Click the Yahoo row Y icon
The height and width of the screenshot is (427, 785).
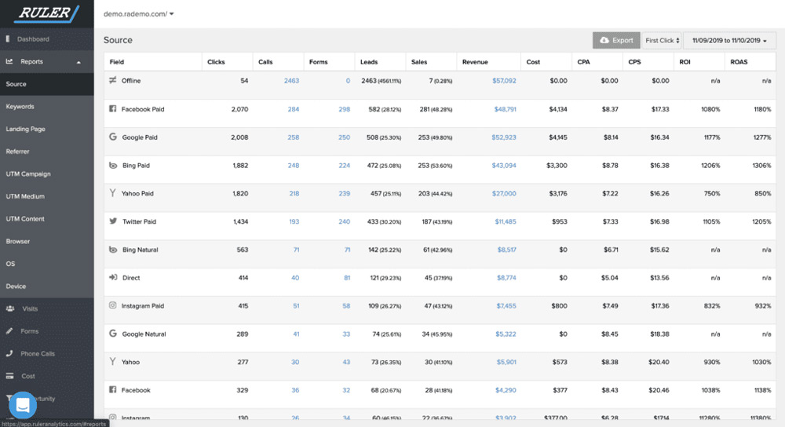112,361
